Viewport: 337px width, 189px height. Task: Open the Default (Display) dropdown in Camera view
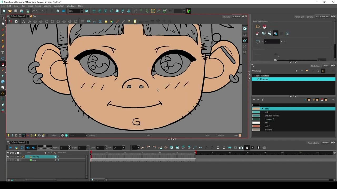[28, 16]
